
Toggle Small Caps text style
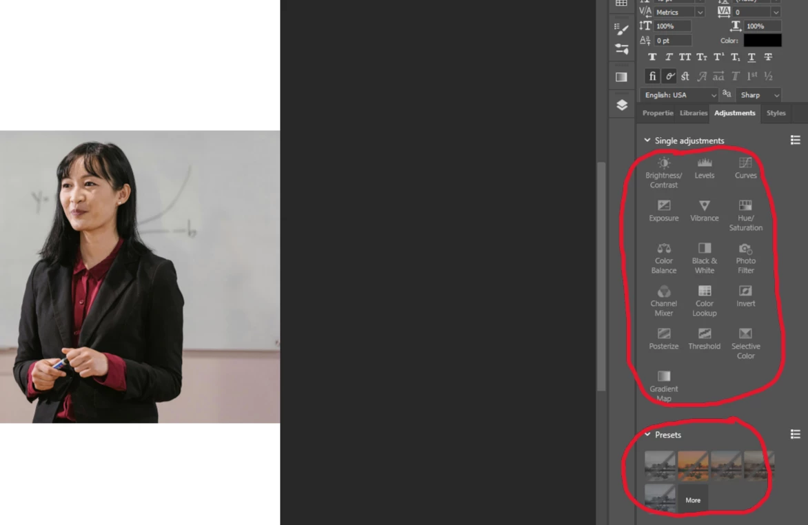pyautogui.click(x=702, y=57)
